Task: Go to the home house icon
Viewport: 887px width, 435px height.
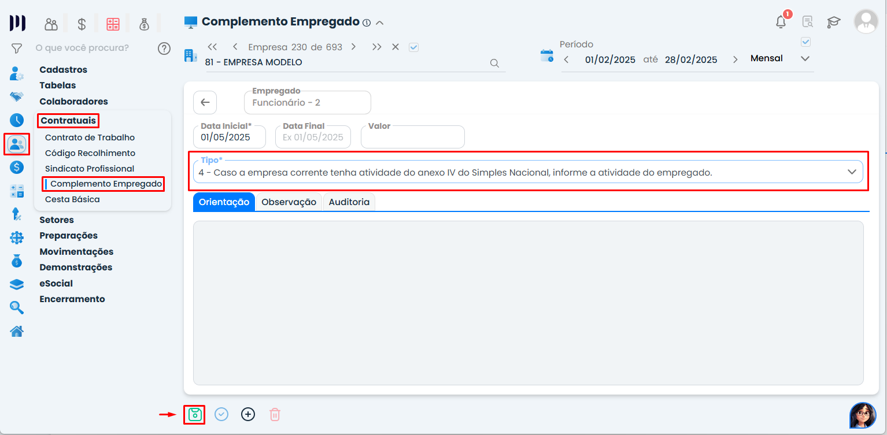Action: coord(17,331)
